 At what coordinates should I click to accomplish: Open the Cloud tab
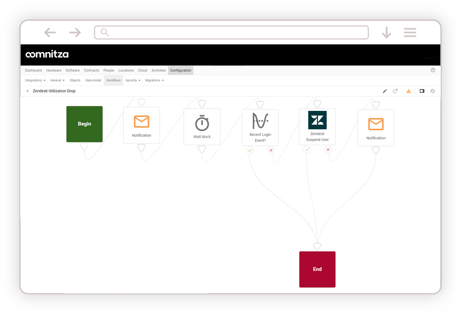[142, 70]
